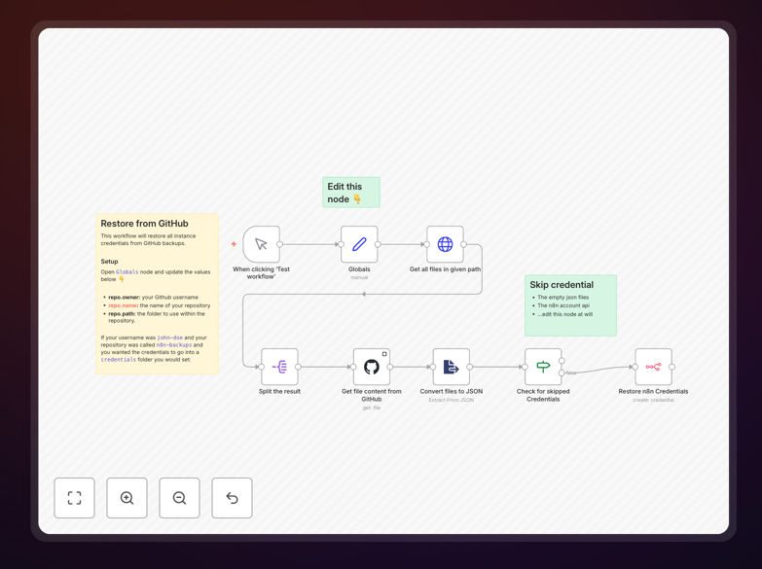Screen dimensions: 762x569
Task: Click the fit-to-view canvas button
Action: (x=74, y=498)
